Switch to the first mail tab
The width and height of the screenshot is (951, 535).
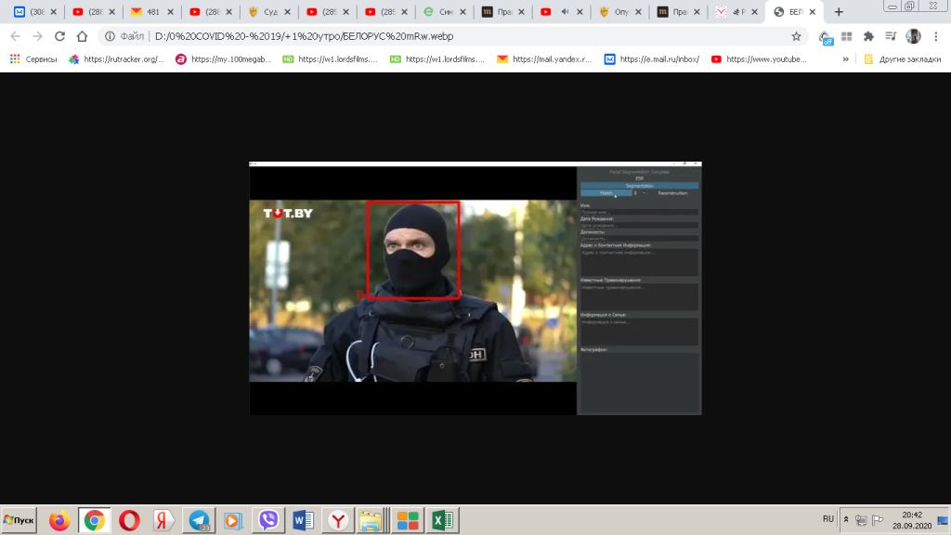tap(33, 12)
